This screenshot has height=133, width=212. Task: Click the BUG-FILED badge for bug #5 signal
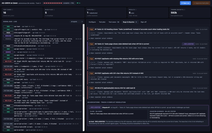(x=8, y=61)
